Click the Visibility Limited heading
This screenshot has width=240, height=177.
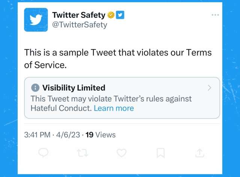coord(73,88)
